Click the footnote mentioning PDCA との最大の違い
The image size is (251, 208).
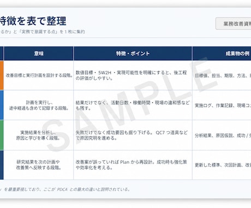[x=65, y=189]
